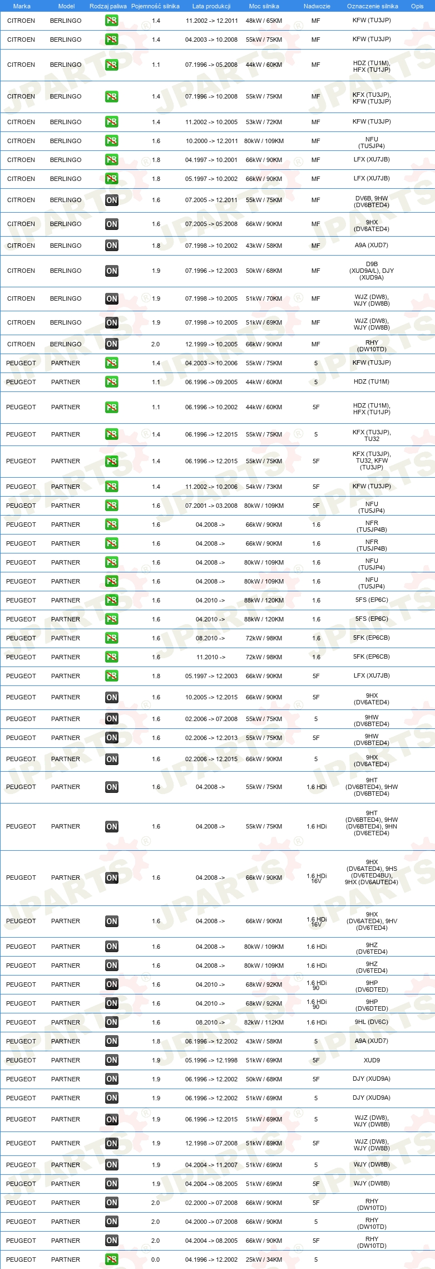Click ON icon in Partner 10.2005 -> 12.2015 row
435x1269 pixels.
tap(112, 697)
